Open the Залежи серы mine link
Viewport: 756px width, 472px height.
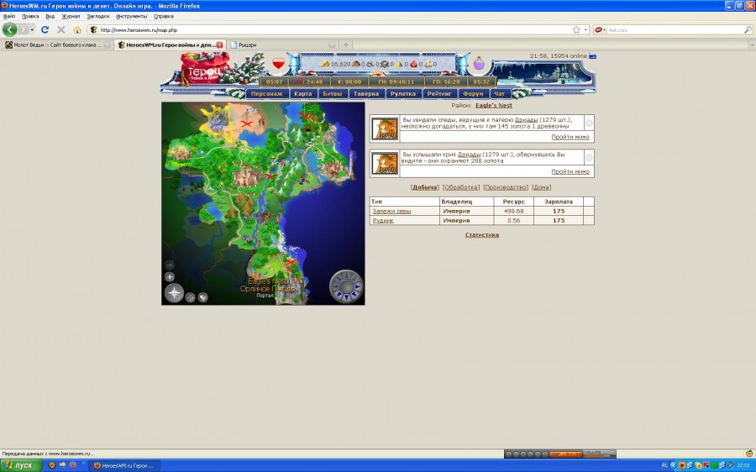pos(391,211)
